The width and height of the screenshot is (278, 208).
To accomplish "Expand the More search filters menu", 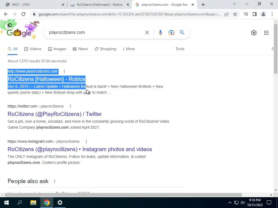I will 129,49.
